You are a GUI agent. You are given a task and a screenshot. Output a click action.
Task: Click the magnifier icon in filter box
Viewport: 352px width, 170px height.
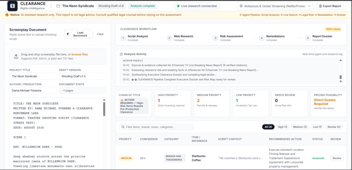coord(123,127)
